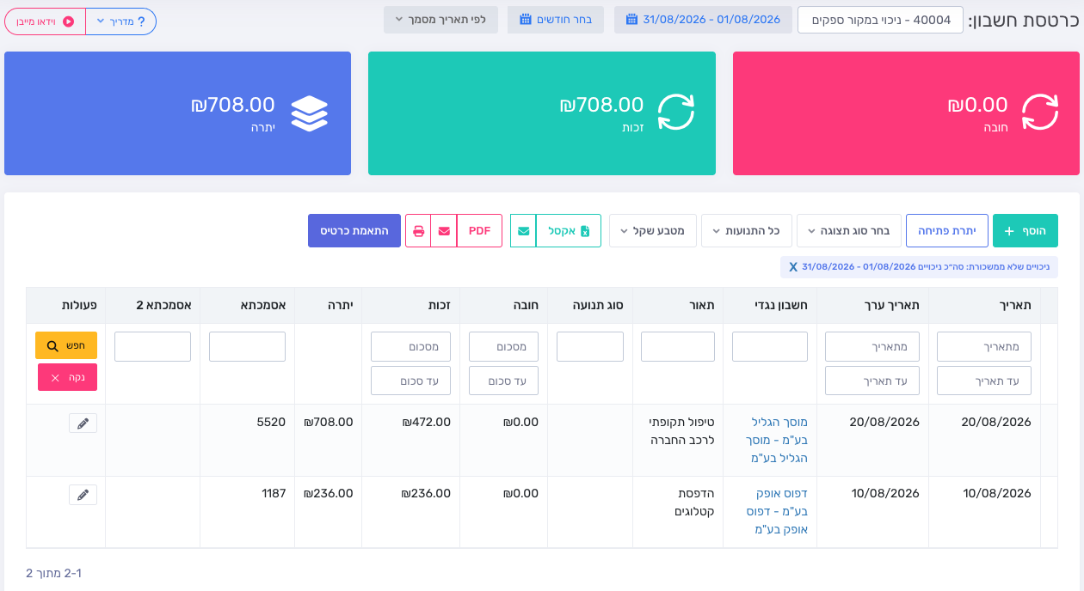Export the ledger as PDF

pyautogui.click(x=479, y=231)
